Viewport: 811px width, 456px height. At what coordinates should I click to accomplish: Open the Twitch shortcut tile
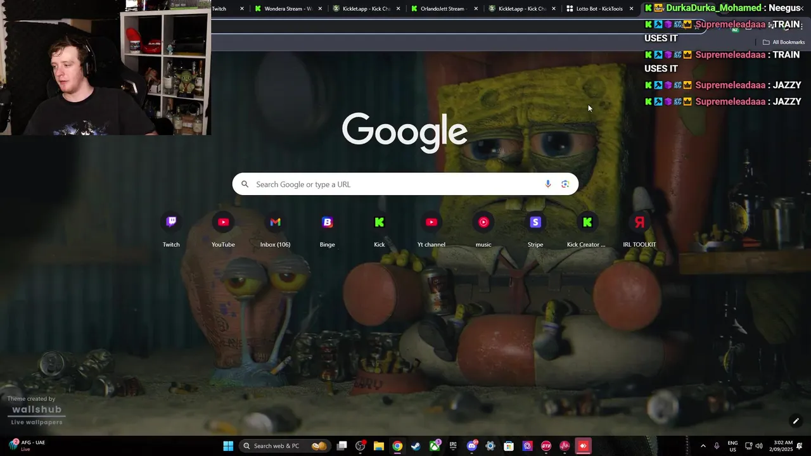coord(171,230)
